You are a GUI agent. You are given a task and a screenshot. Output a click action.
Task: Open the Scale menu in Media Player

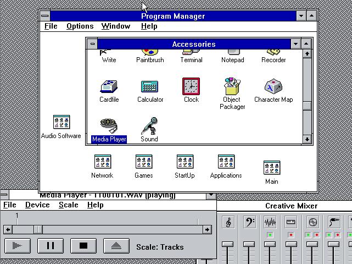click(x=69, y=205)
